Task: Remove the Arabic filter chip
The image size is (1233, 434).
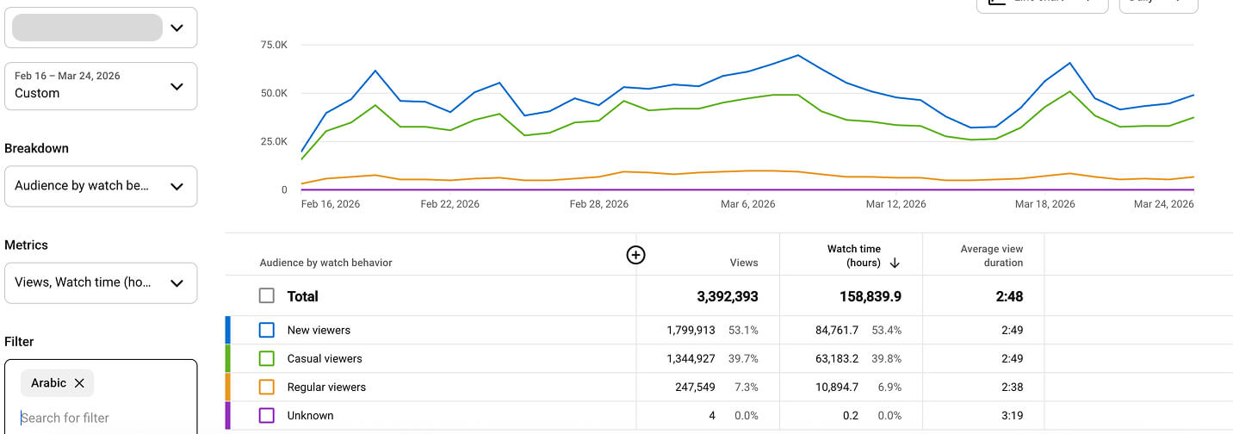Action: (x=79, y=383)
